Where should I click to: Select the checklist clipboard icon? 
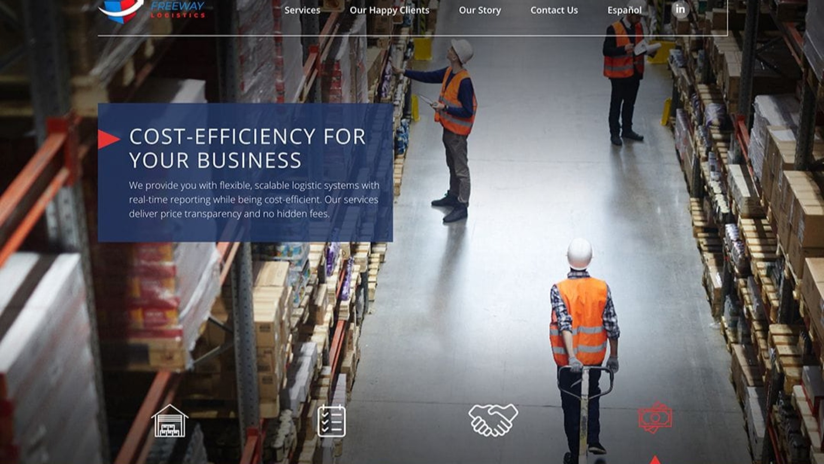(331, 421)
